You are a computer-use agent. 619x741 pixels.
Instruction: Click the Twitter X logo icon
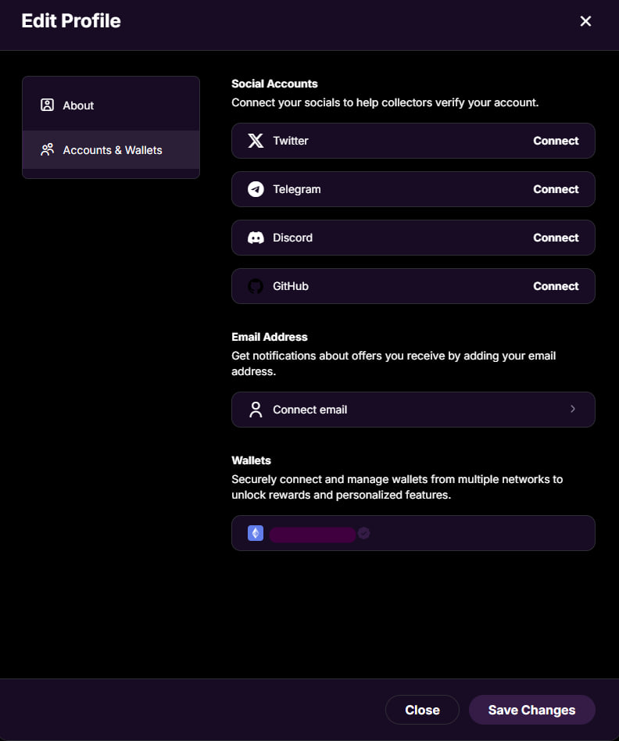click(256, 141)
